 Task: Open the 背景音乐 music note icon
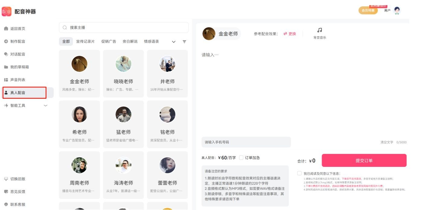(x=320, y=30)
